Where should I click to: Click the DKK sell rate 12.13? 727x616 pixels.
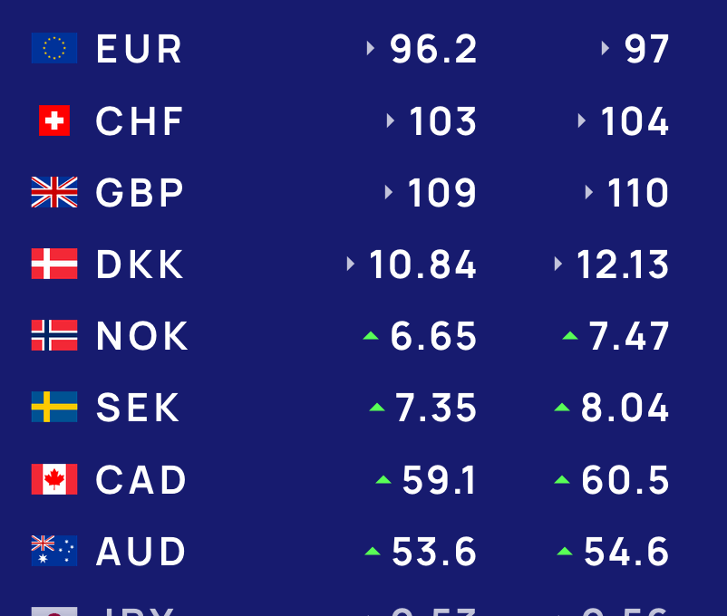pyautogui.click(x=623, y=265)
